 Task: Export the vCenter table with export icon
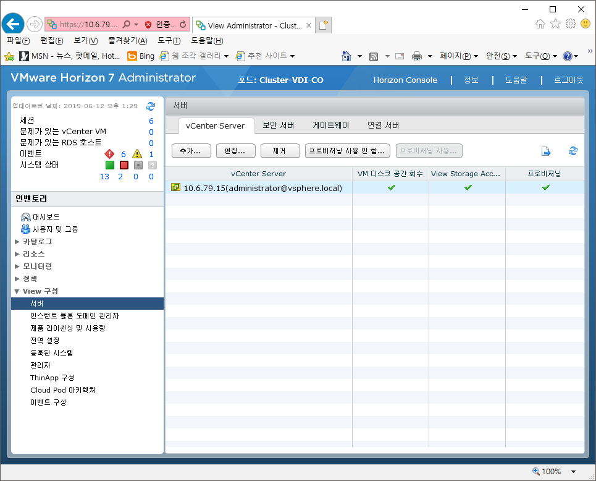pyautogui.click(x=546, y=151)
